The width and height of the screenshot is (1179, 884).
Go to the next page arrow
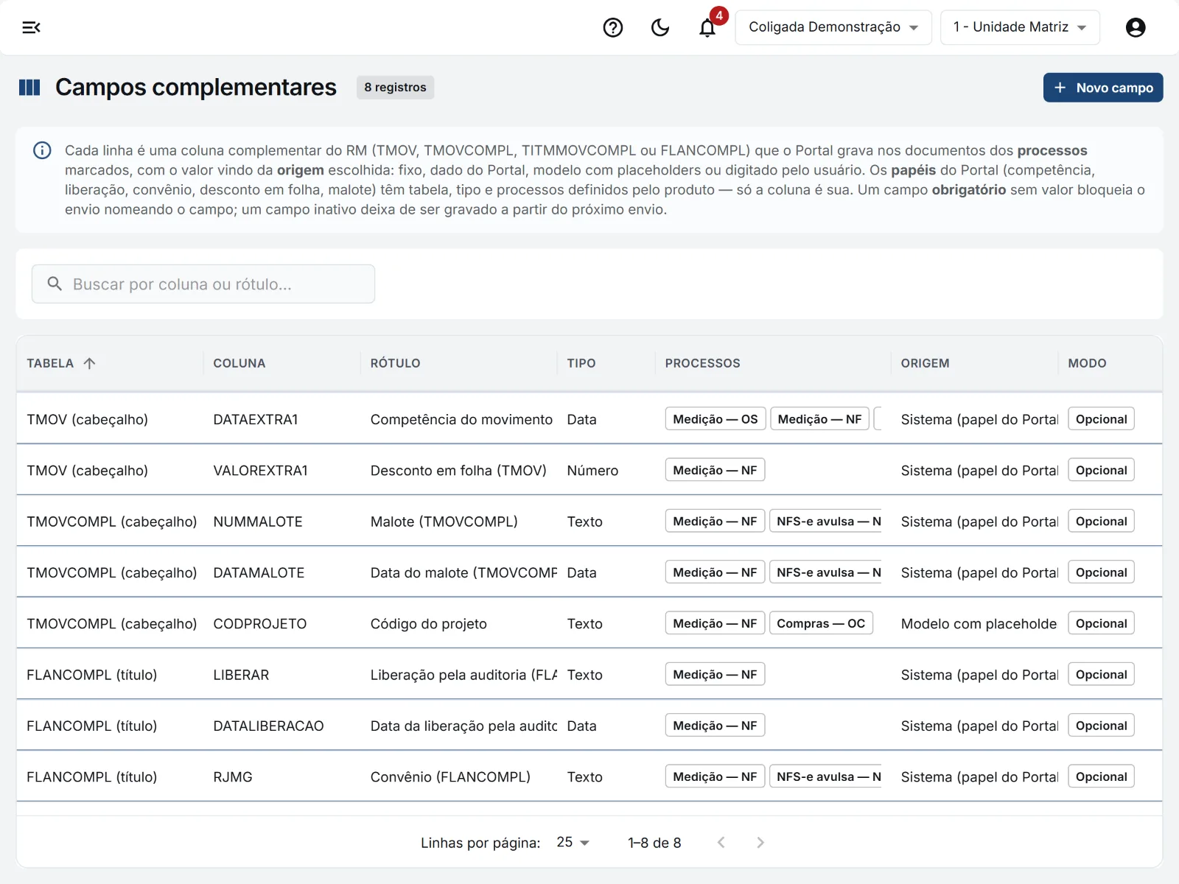[x=760, y=842]
